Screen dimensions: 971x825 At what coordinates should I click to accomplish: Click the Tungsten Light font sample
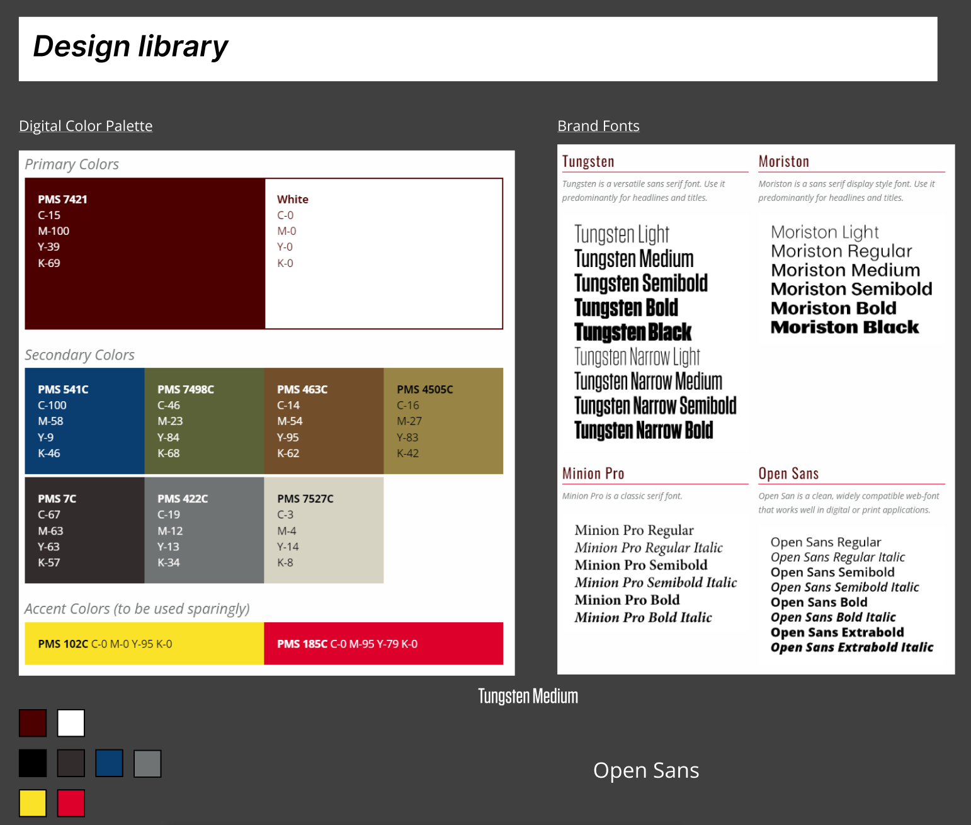pos(622,234)
